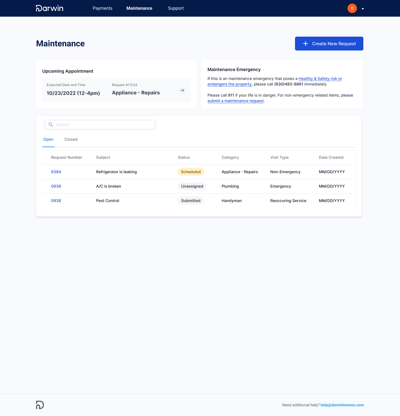Screen dimensions: 400x416
Task: Switch to the Closed tab
Action: (x=71, y=139)
